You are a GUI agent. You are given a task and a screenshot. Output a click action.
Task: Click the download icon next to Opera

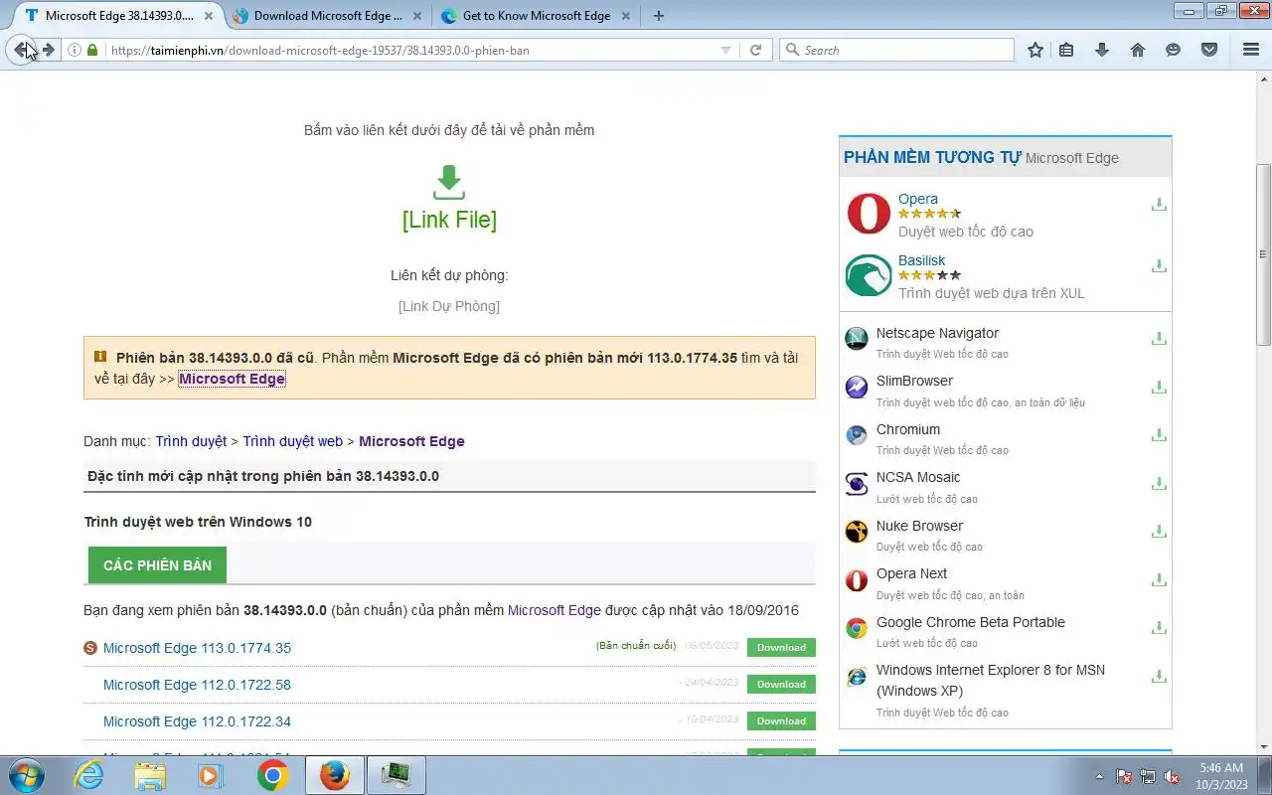point(1159,205)
